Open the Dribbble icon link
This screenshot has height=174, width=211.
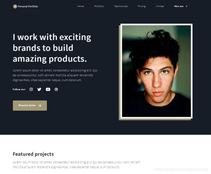click(x=56, y=89)
